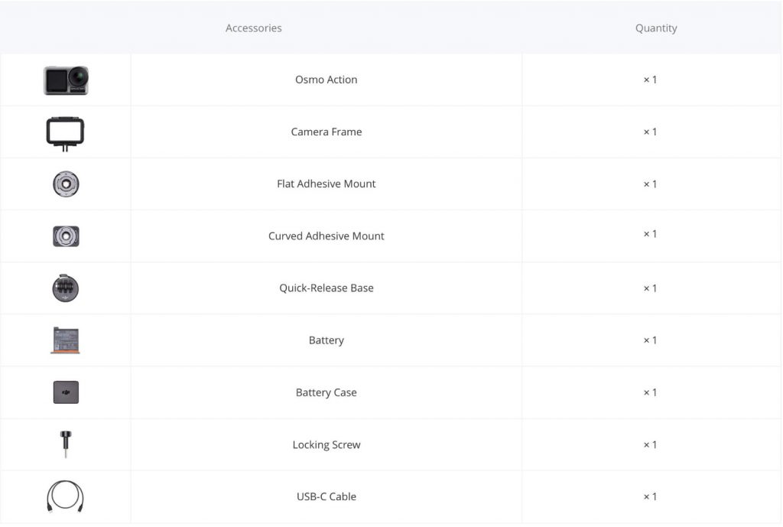Click the Camera Frame product image

point(66,133)
